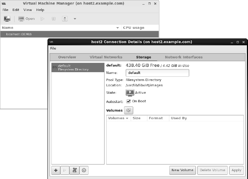Sort by Name column header
This screenshot has width=248, height=179.
pos(61,28)
